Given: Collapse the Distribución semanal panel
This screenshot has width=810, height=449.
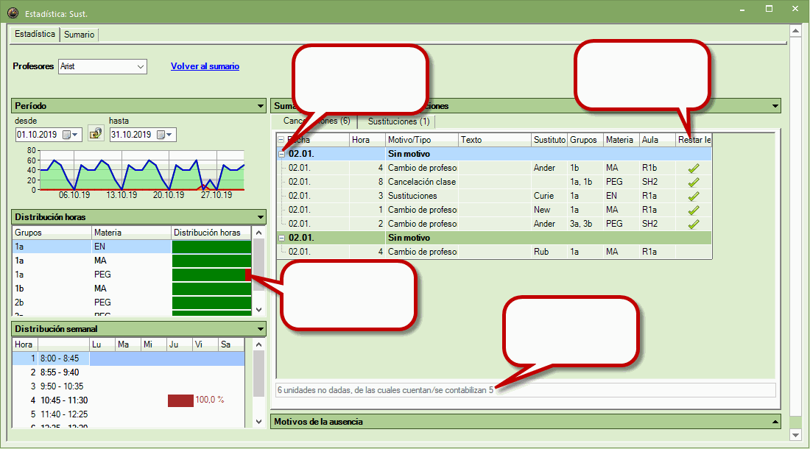Looking at the screenshot, I should [x=261, y=329].
